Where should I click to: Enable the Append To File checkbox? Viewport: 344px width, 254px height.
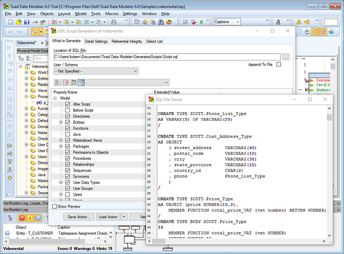(x=279, y=64)
